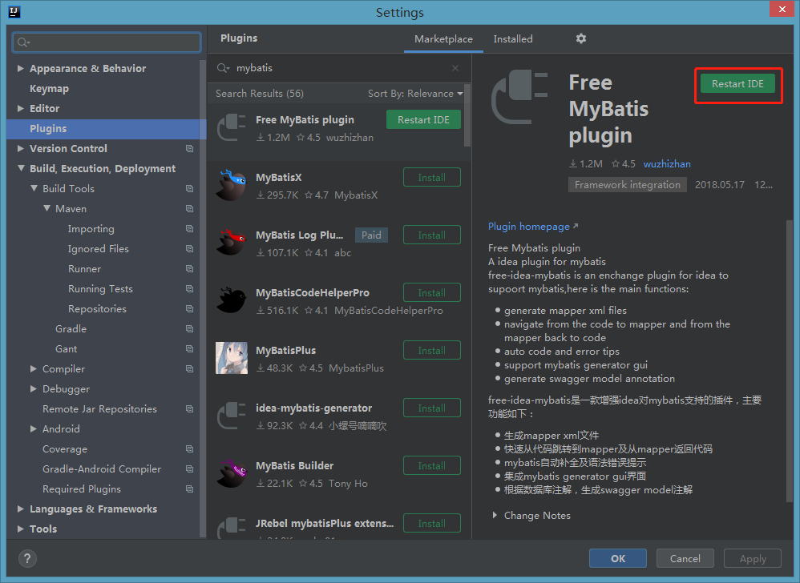Screen dimensions: 800x583
Task: Collapse the Build Tools node arrow
Action: pos(34,188)
